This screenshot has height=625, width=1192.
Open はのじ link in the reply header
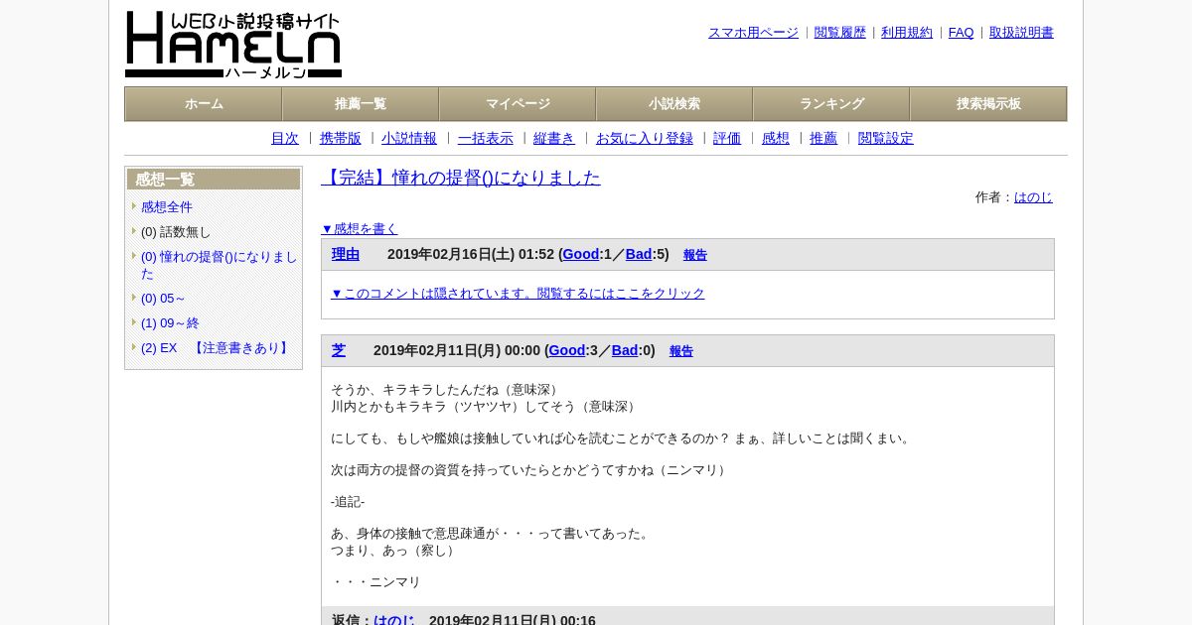[394, 619]
